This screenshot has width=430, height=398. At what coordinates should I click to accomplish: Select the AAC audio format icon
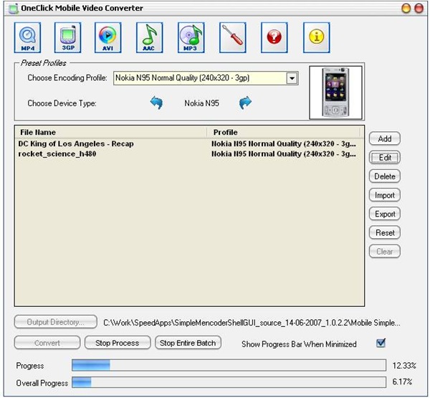[150, 37]
